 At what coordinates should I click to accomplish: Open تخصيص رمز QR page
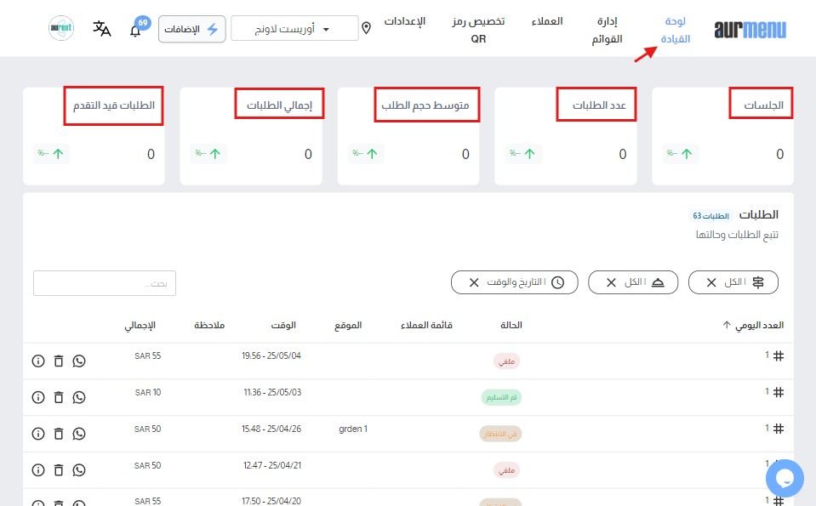(x=478, y=30)
